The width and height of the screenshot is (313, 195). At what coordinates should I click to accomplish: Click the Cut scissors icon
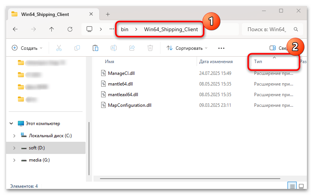click(x=59, y=48)
